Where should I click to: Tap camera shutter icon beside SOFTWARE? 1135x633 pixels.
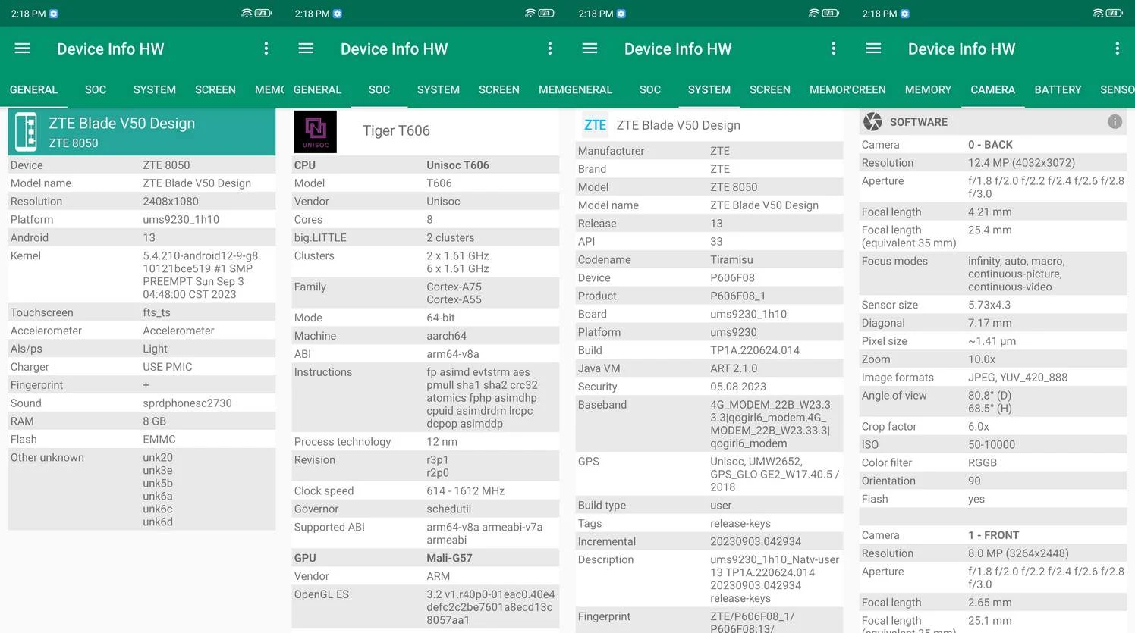872,121
